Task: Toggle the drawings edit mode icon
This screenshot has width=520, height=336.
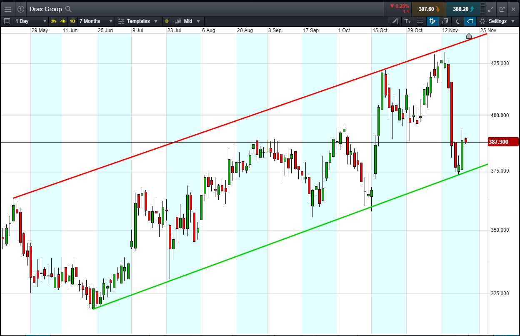Action: (x=432, y=21)
